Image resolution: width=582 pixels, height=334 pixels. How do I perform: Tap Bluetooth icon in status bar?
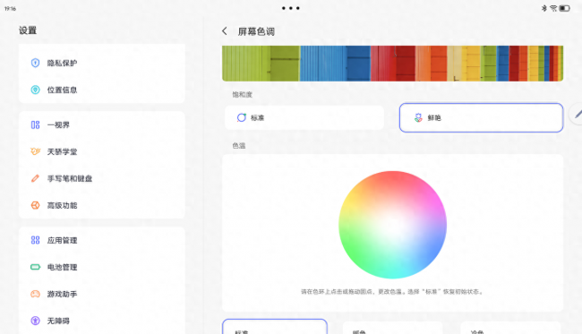544,8
